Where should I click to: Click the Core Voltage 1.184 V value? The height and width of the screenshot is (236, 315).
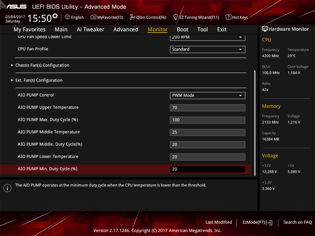click(x=294, y=73)
